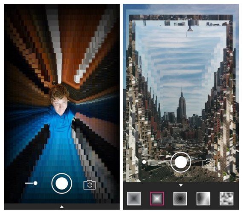243x213 pixels.
Task: Tap the shutter button on right screen
Action: point(181,162)
